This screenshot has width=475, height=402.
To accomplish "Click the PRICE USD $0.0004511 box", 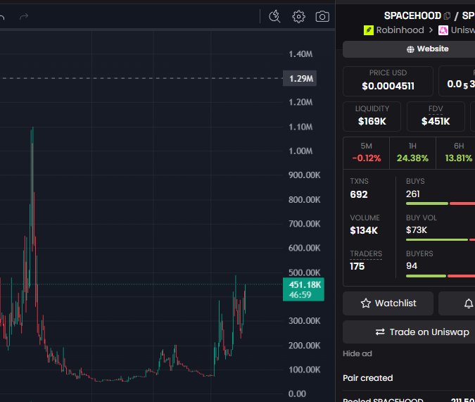I will click(x=388, y=81).
